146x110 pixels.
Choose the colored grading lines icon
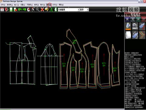142,35
